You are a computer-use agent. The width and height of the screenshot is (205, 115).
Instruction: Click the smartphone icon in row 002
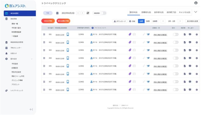point(68,42)
